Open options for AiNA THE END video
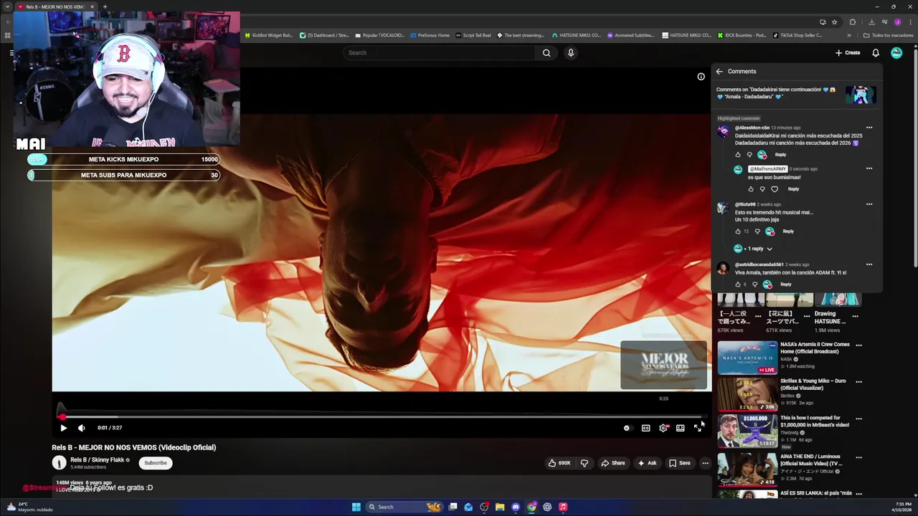Image resolution: width=918 pixels, height=516 pixels. [x=858, y=457]
